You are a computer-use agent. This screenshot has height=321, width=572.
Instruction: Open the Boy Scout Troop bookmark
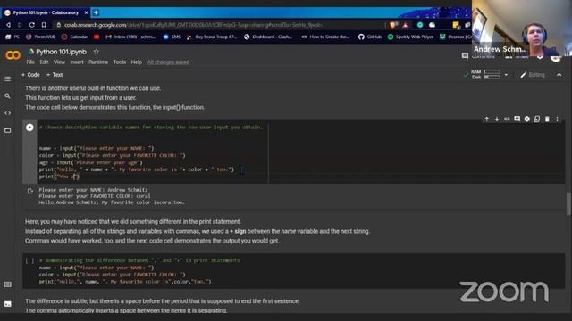(x=212, y=37)
